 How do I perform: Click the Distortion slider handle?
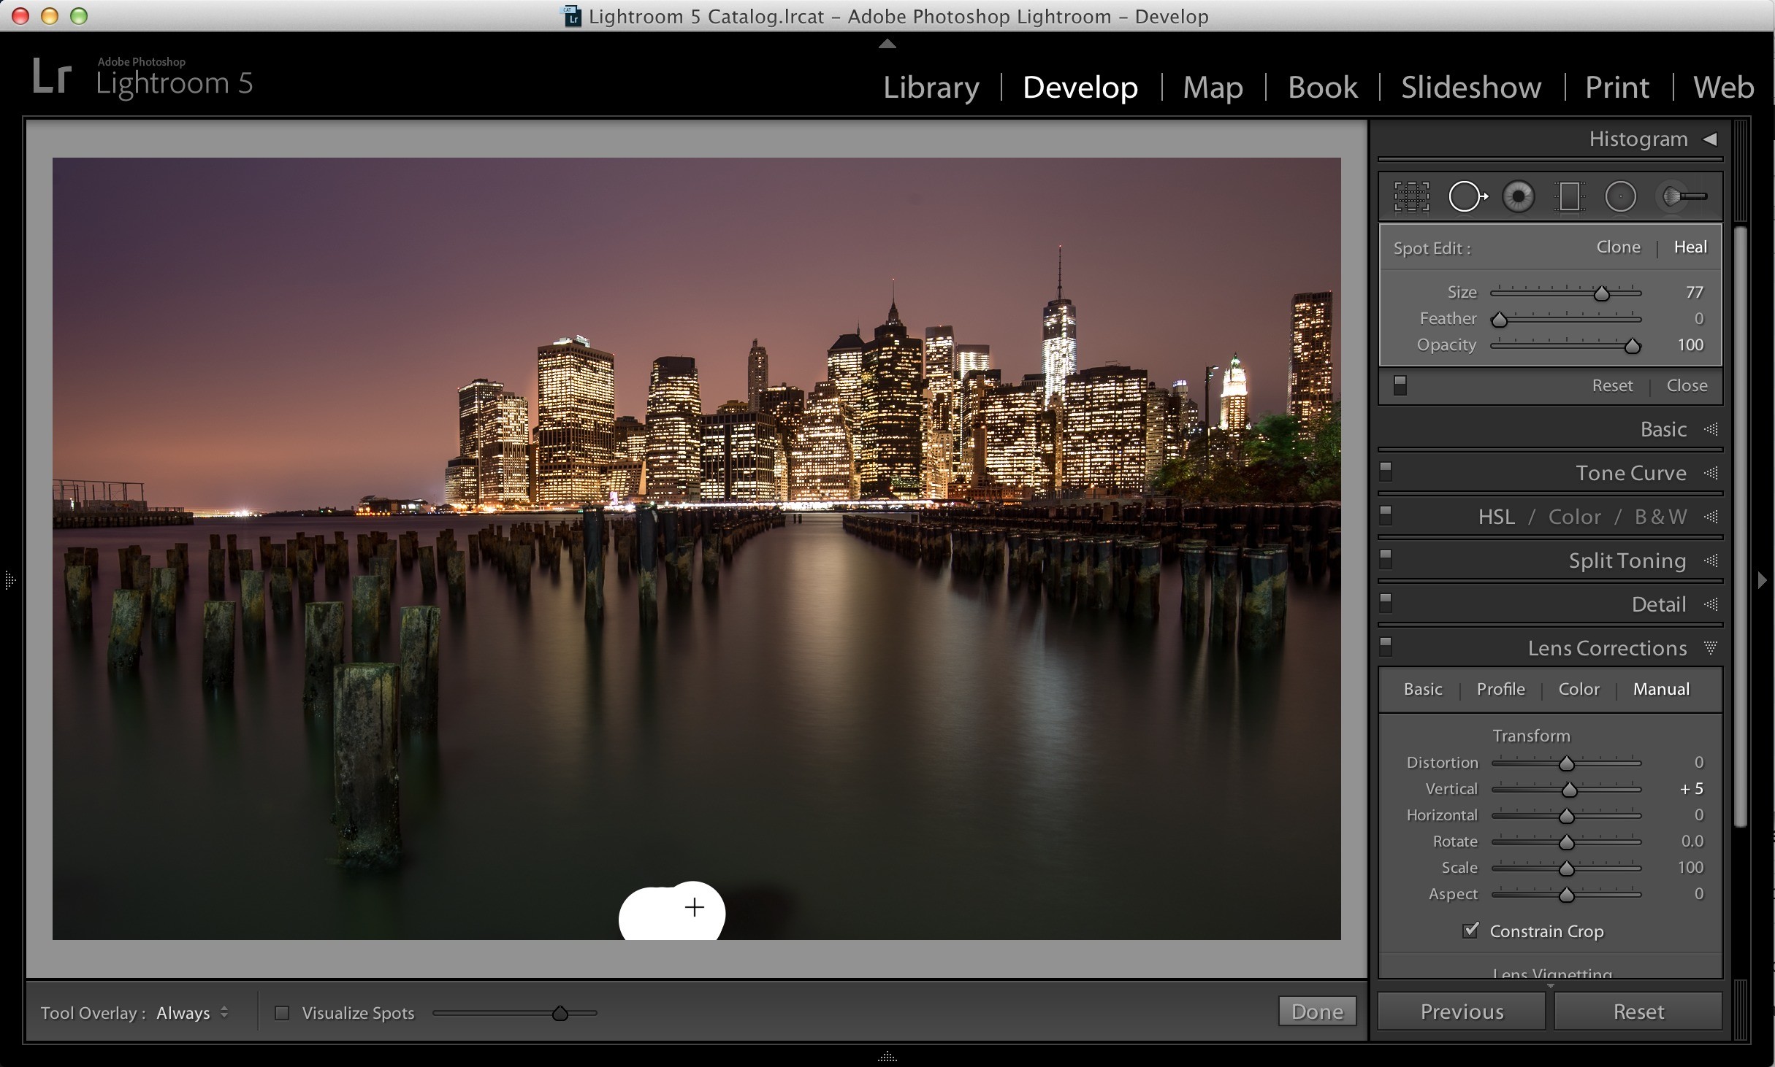click(1566, 763)
